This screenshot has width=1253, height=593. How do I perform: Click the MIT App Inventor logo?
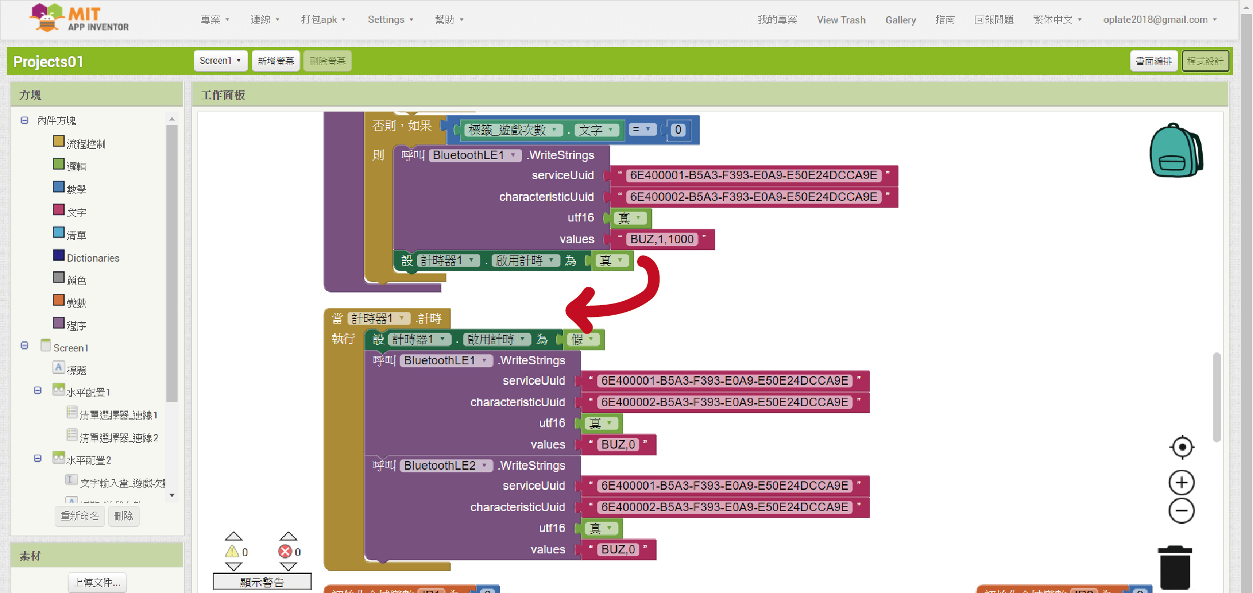(x=79, y=18)
